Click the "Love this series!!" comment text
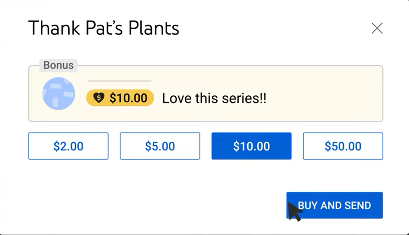The width and height of the screenshot is (409, 235). pos(214,98)
